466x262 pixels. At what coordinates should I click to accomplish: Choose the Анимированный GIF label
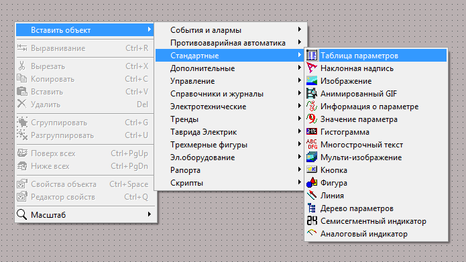[x=359, y=94]
